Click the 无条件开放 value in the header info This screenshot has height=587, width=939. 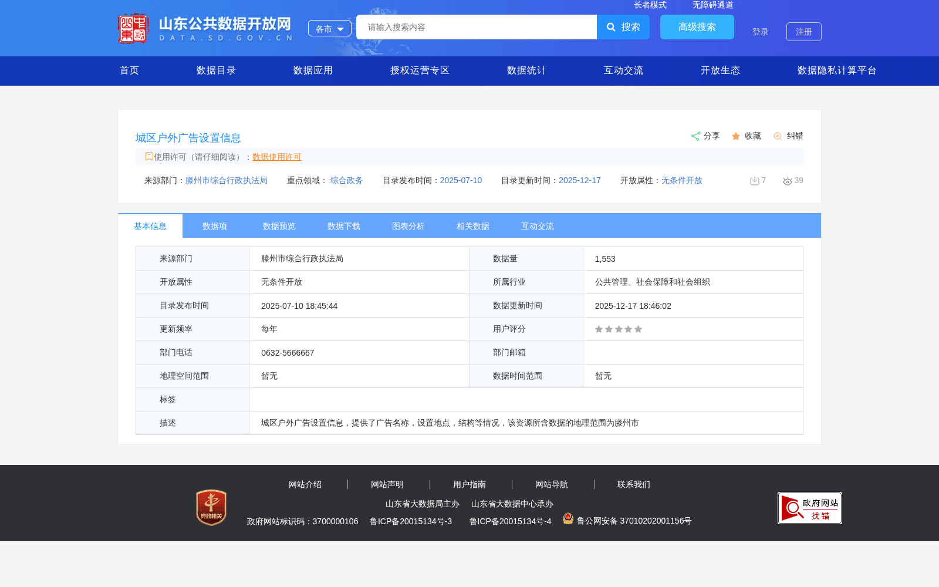[682, 180]
